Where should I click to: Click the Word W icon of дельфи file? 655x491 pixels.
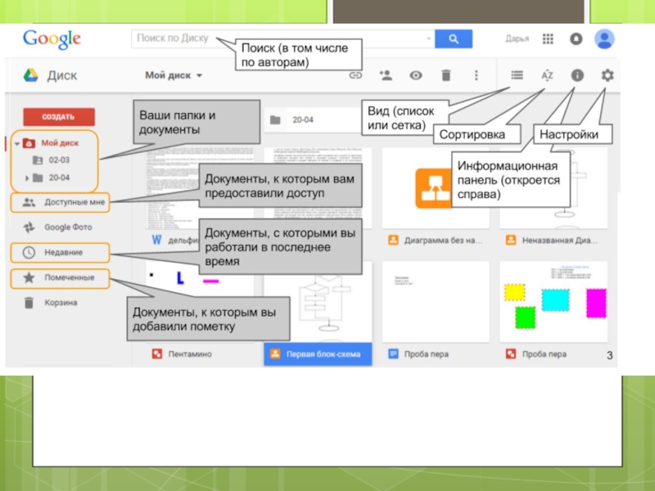pos(157,240)
